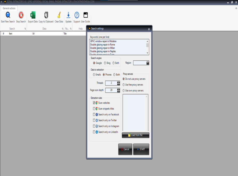238x176 pixels.
Task: Open the General actions ribbon tab
Action: pos(9,8)
